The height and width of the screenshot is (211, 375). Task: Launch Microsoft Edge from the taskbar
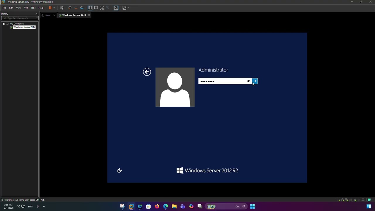coord(166,206)
